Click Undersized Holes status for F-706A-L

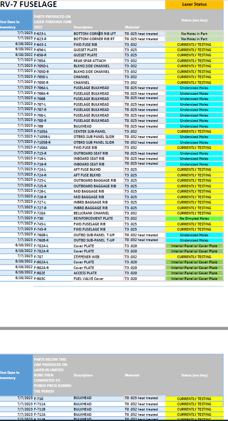194,88
